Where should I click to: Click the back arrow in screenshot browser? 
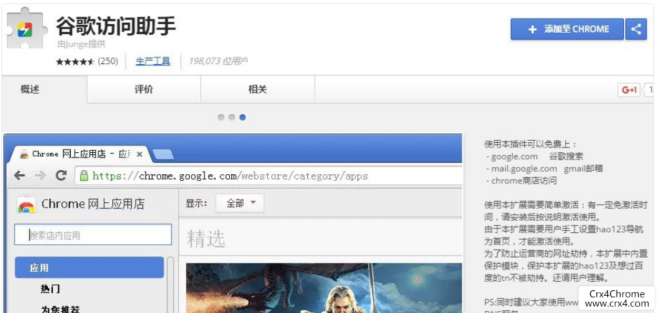tap(19, 176)
